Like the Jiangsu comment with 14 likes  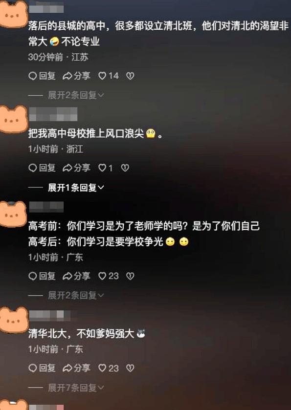click(x=109, y=76)
